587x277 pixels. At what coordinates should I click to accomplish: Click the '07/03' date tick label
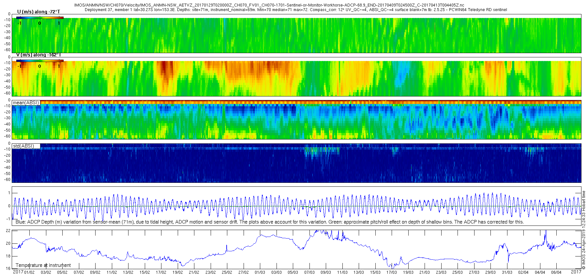(309, 272)
